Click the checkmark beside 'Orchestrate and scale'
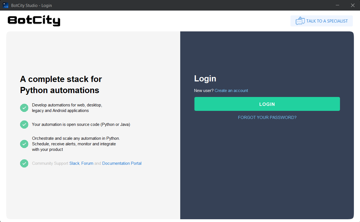This screenshot has width=360, height=222. click(24, 144)
